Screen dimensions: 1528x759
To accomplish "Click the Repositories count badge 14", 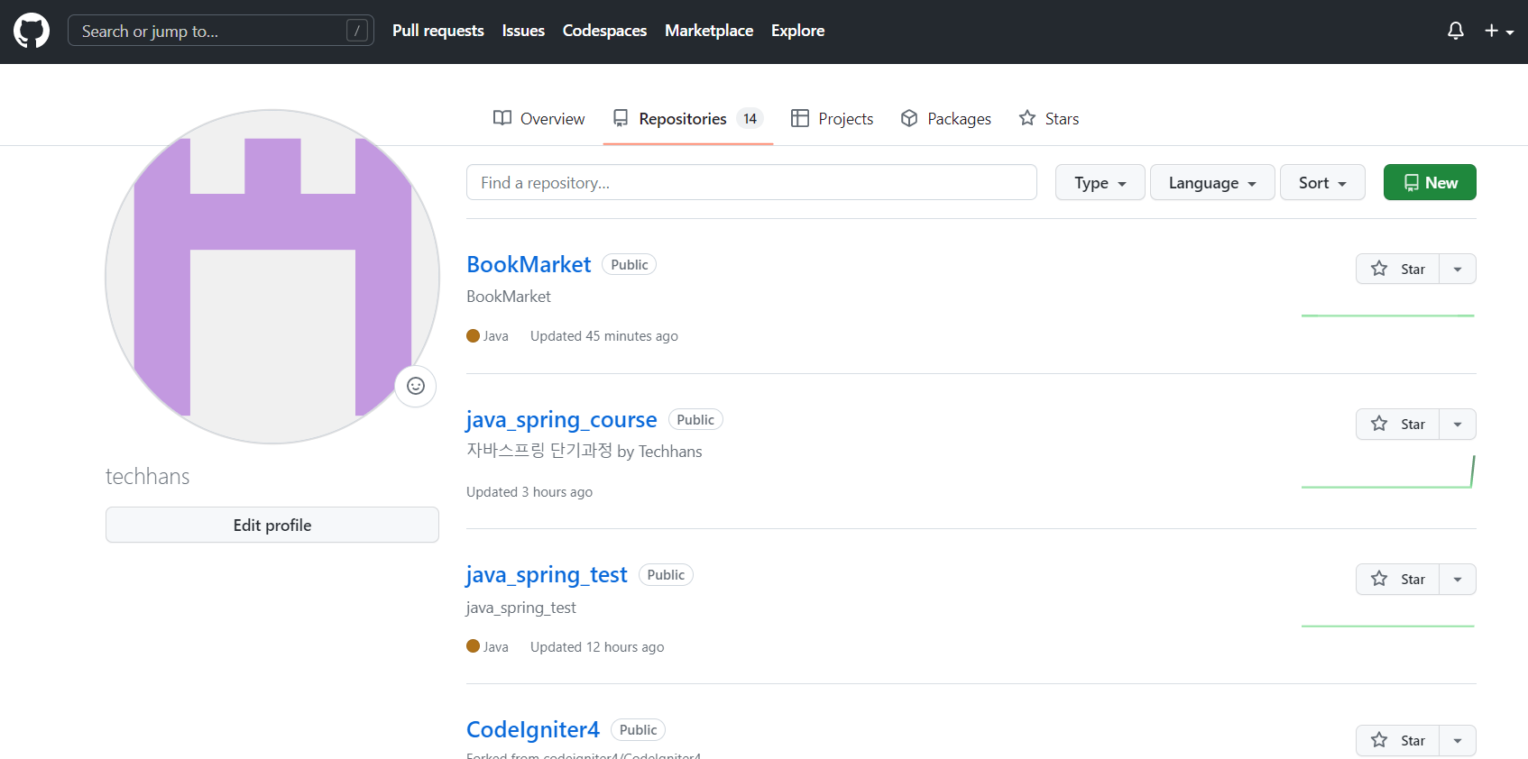I will click(750, 118).
